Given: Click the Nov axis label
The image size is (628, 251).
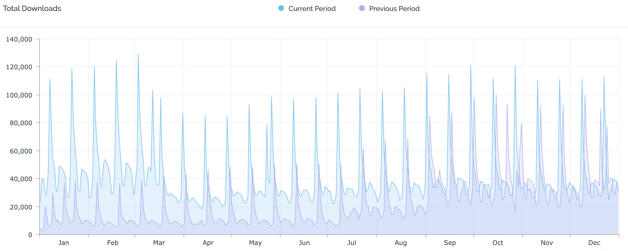Looking at the screenshot, I should [x=547, y=243].
